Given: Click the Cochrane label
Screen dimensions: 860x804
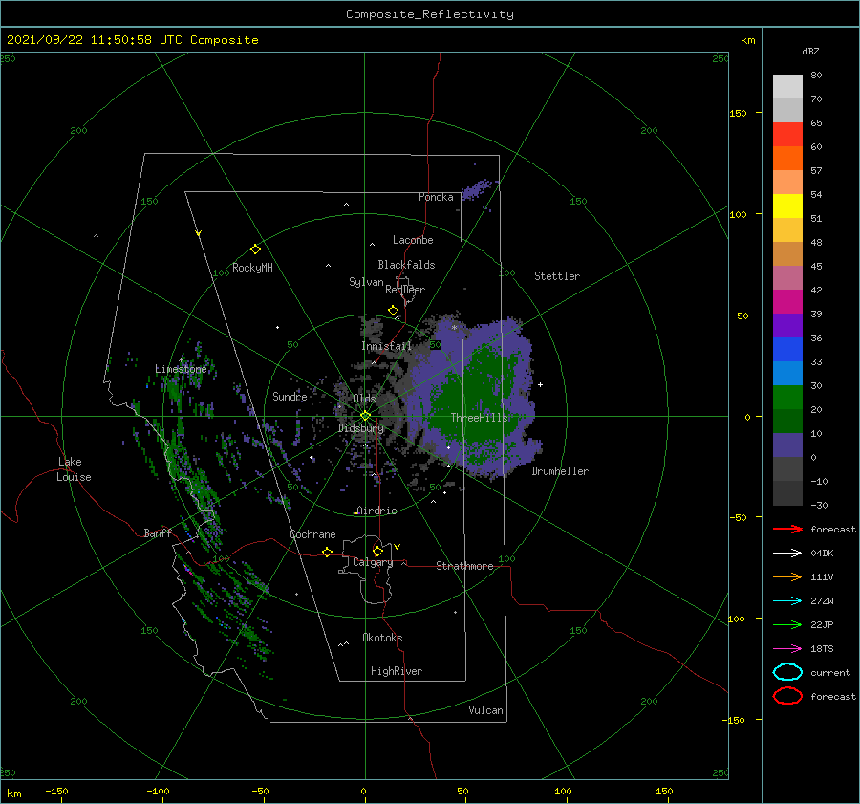Looking at the screenshot, I should tap(312, 534).
